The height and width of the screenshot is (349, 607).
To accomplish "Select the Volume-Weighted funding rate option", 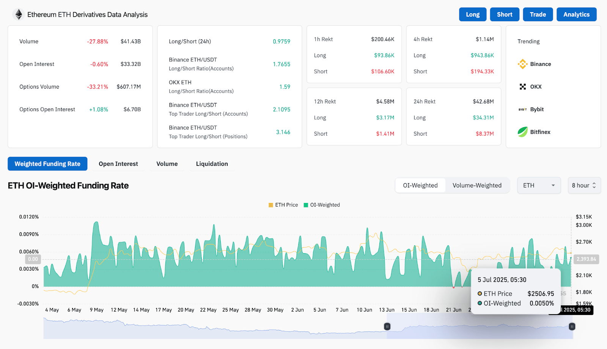I will 477,185.
